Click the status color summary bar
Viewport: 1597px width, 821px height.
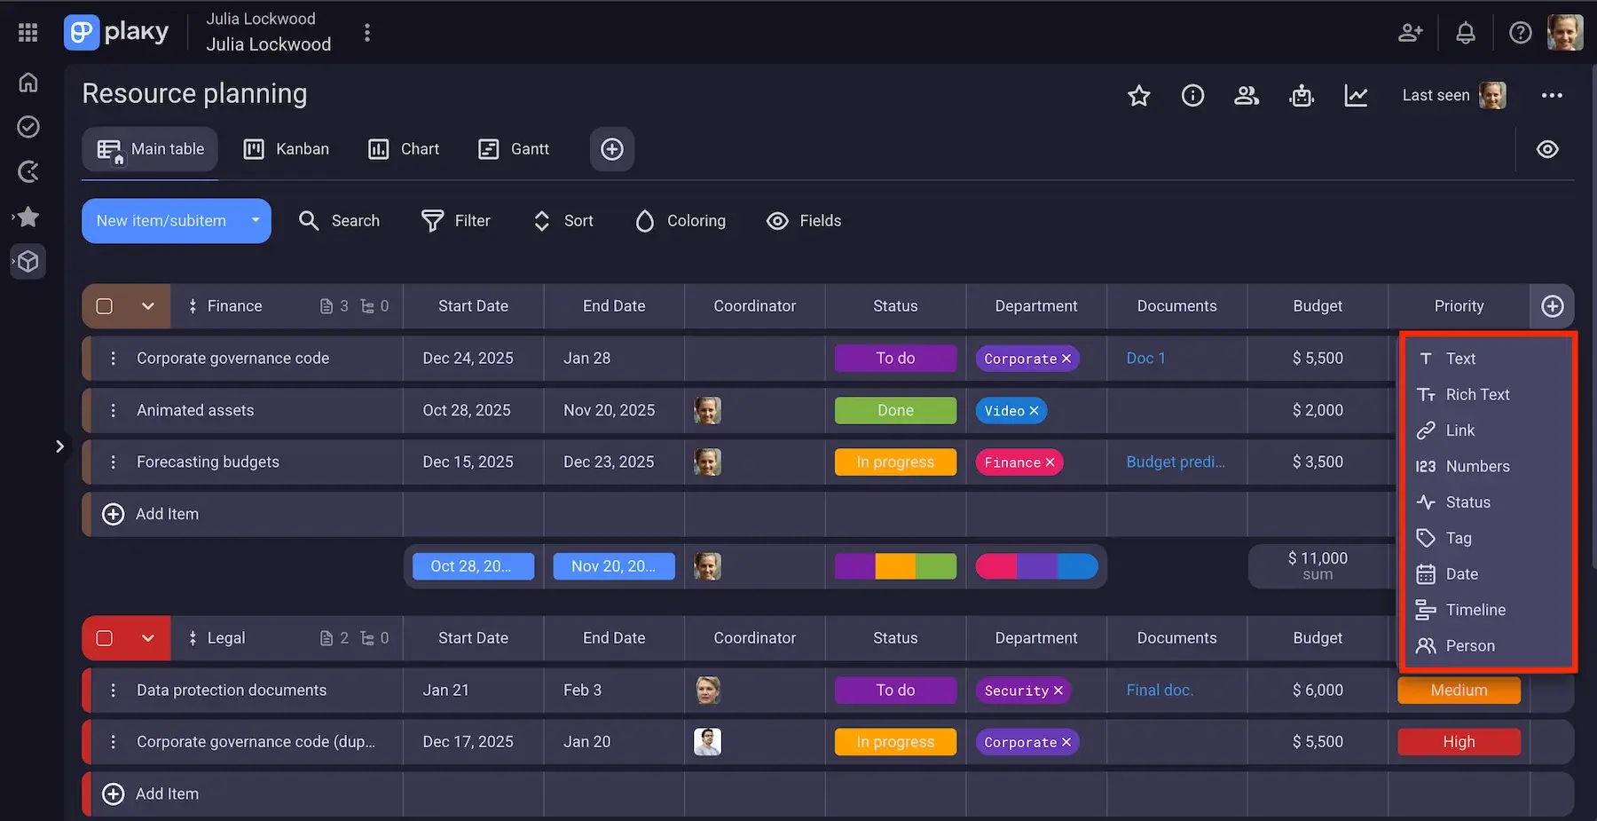coord(895,565)
